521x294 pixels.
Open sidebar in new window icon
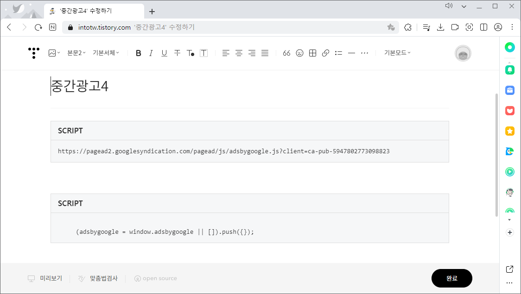(509, 269)
